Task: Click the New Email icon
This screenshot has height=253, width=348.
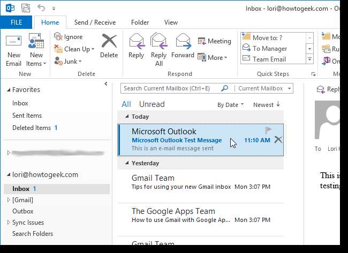Action: tap(13, 43)
